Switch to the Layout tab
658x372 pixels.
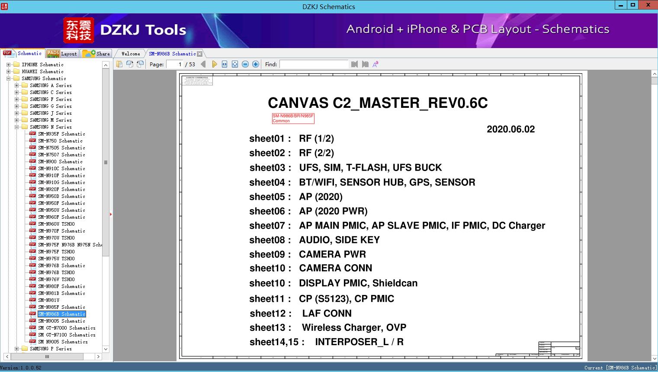[x=62, y=54]
